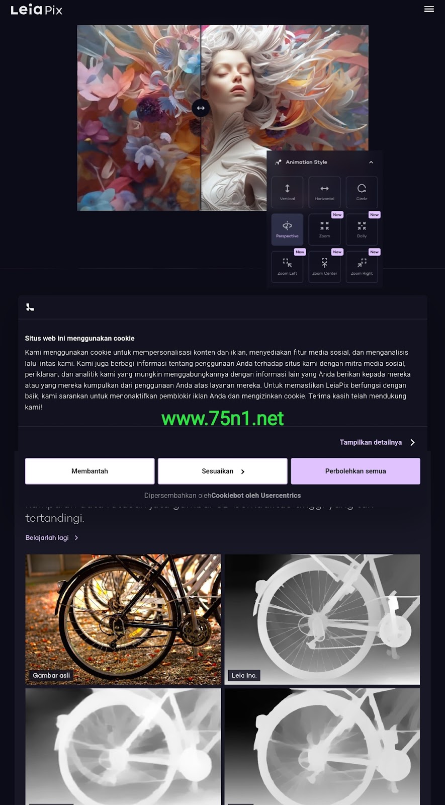The height and width of the screenshot is (805, 445).
Task: Select the Zoom Left animation style
Action: (287, 267)
